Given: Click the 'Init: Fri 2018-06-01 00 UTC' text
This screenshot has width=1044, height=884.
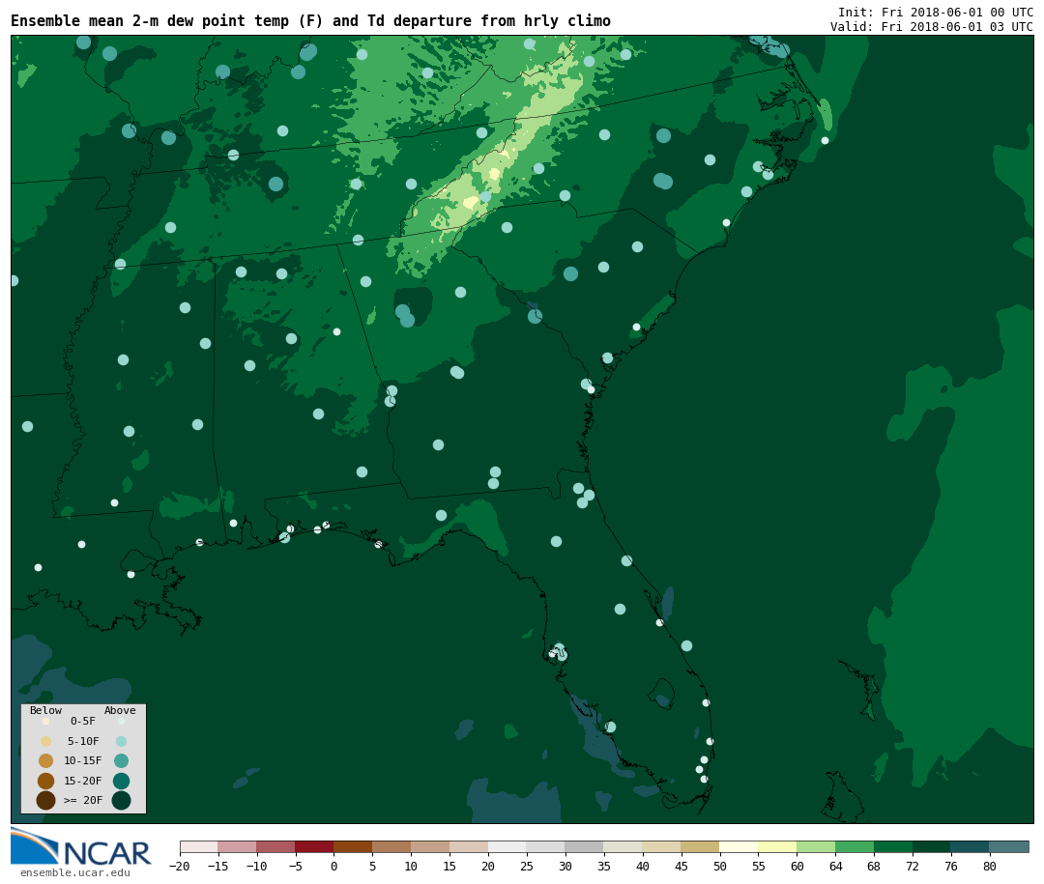Looking at the screenshot, I should click(x=936, y=12).
